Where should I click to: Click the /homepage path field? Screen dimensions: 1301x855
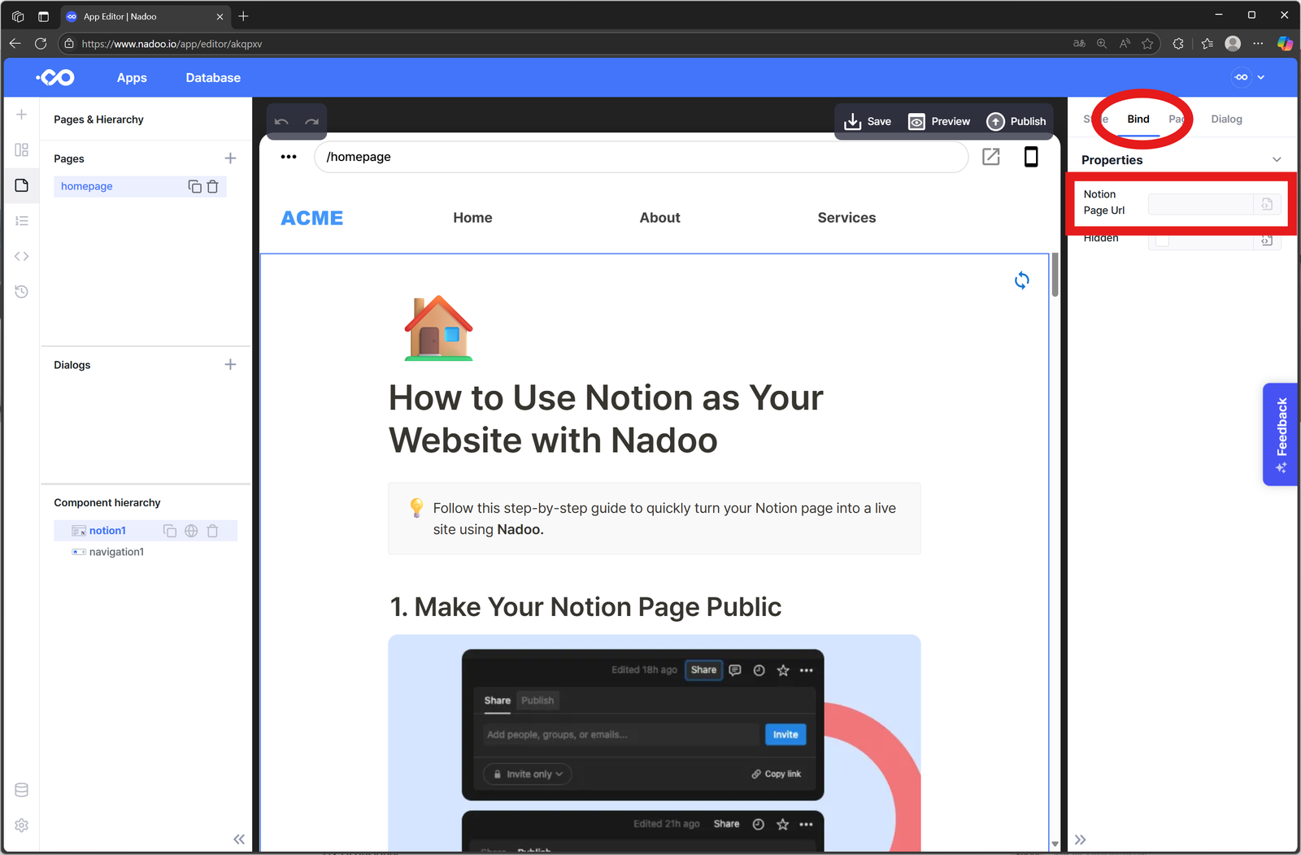(641, 157)
